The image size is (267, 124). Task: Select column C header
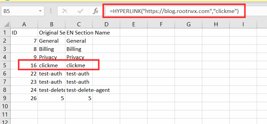tap(79, 25)
